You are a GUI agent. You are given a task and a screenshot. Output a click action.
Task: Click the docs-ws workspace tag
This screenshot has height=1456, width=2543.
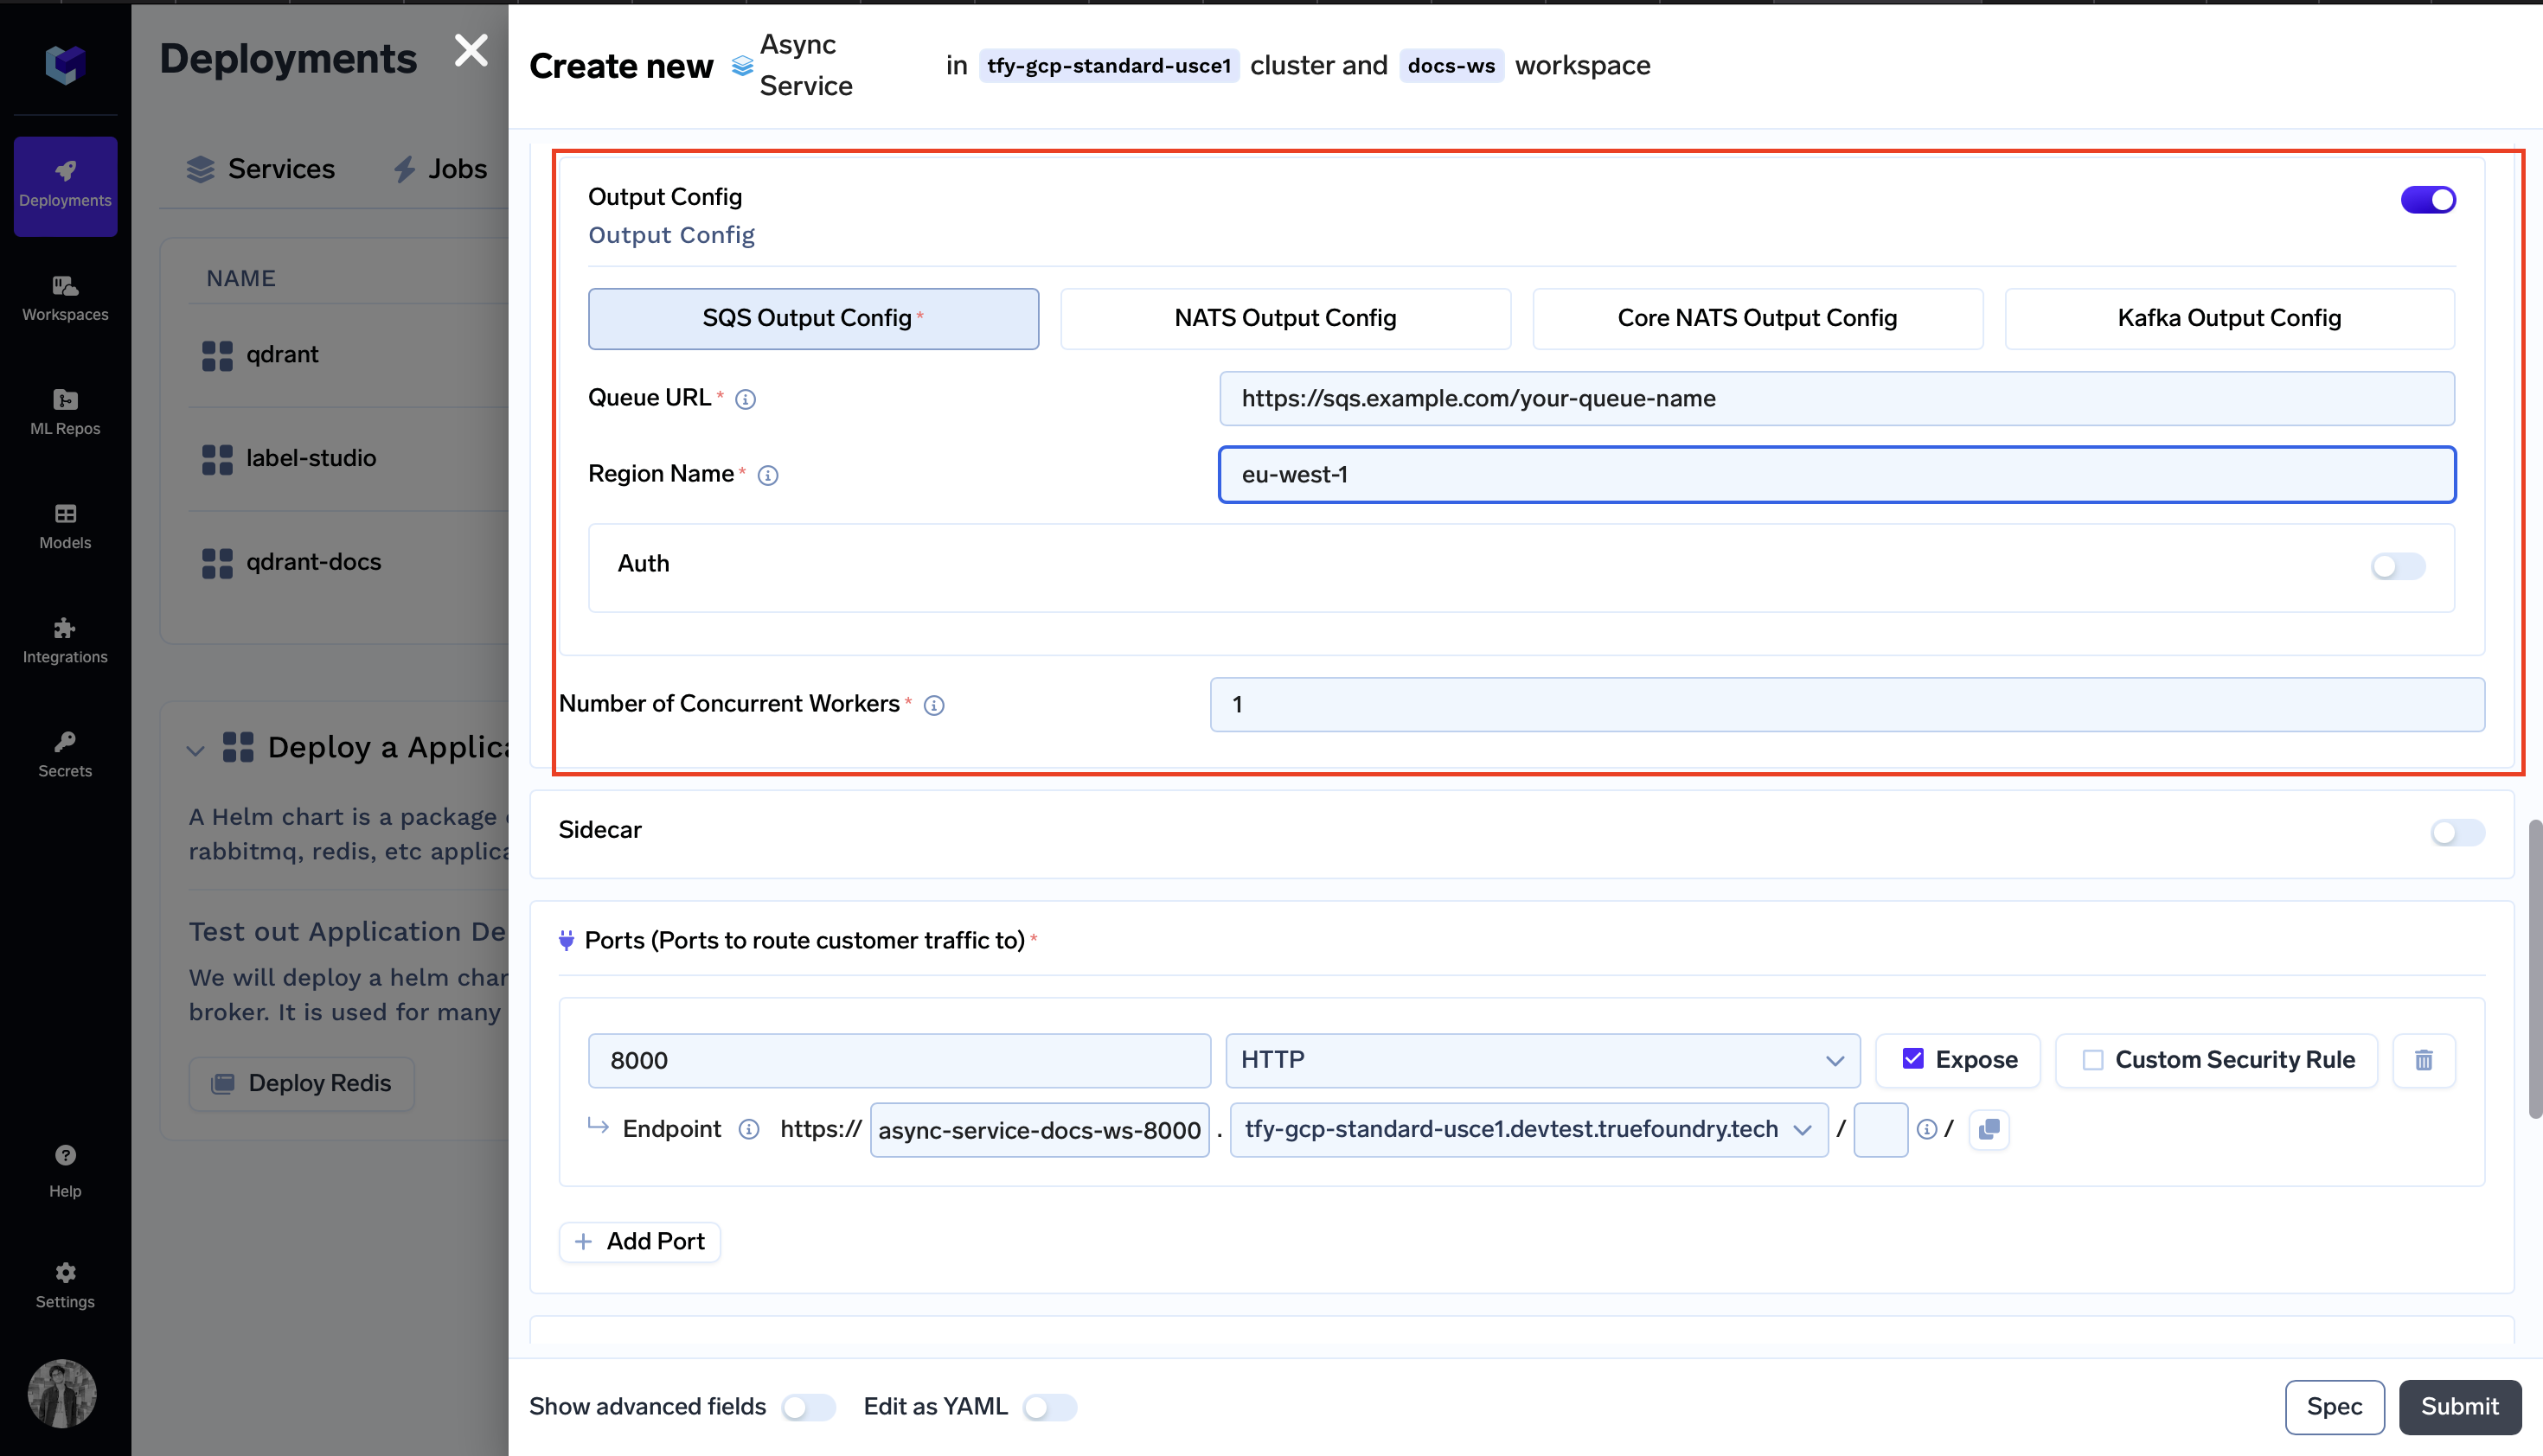(x=1451, y=66)
